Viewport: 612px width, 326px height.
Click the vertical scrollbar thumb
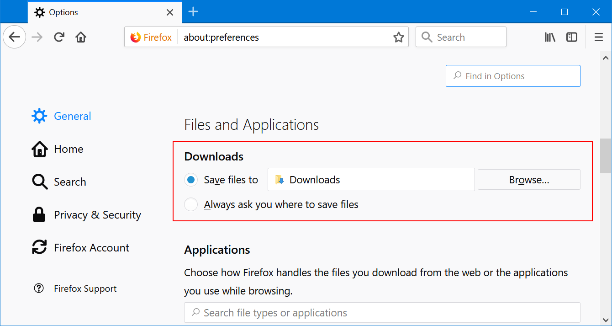pyautogui.click(x=606, y=155)
